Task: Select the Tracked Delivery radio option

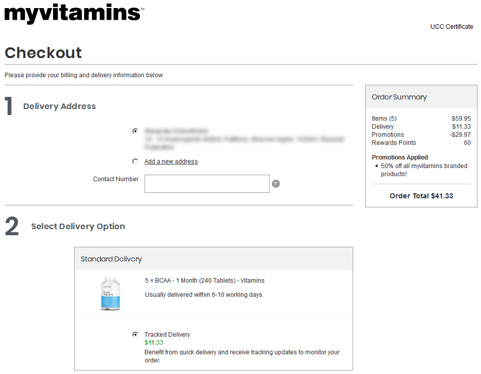Action: tap(135, 334)
